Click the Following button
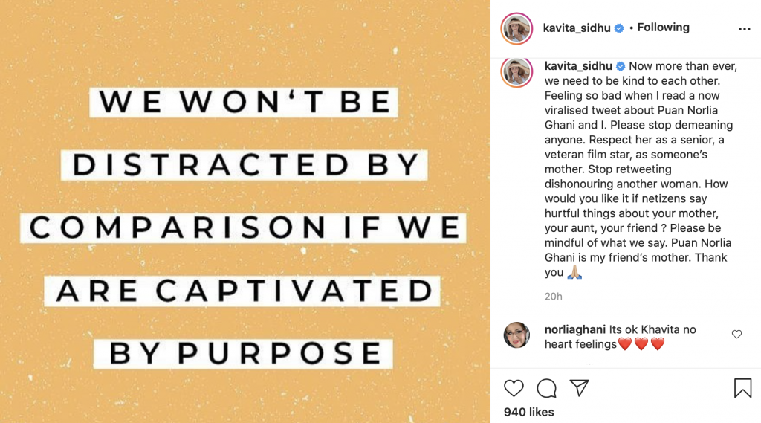The width and height of the screenshot is (761, 423). 663,28
